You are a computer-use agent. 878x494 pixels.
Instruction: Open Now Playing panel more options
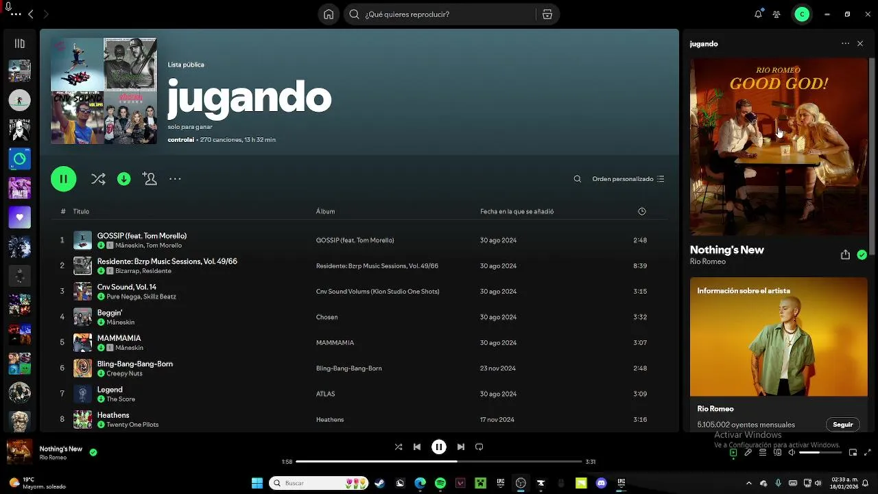(845, 44)
